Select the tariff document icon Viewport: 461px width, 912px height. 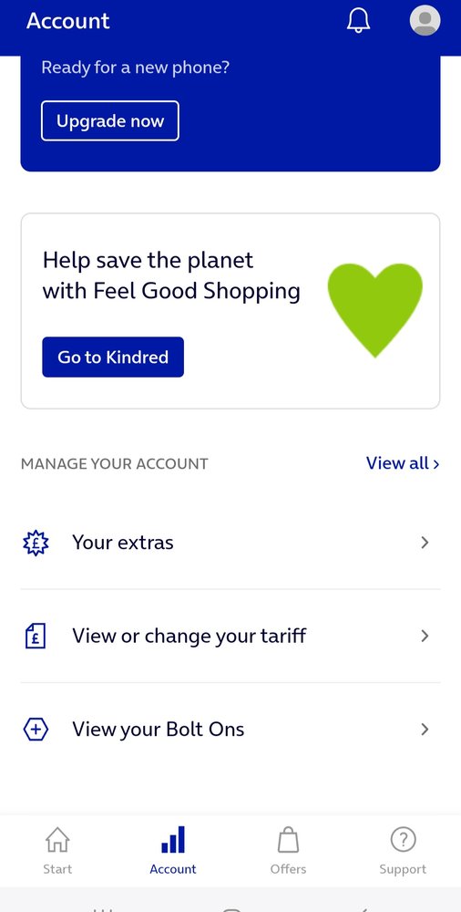point(36,636)
